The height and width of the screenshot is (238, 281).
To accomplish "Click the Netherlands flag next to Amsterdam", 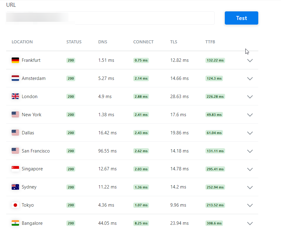I will point(15,78).
